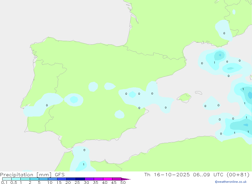
Task: Click the 'Precipitation [mm]' title text
Action: 26,175
